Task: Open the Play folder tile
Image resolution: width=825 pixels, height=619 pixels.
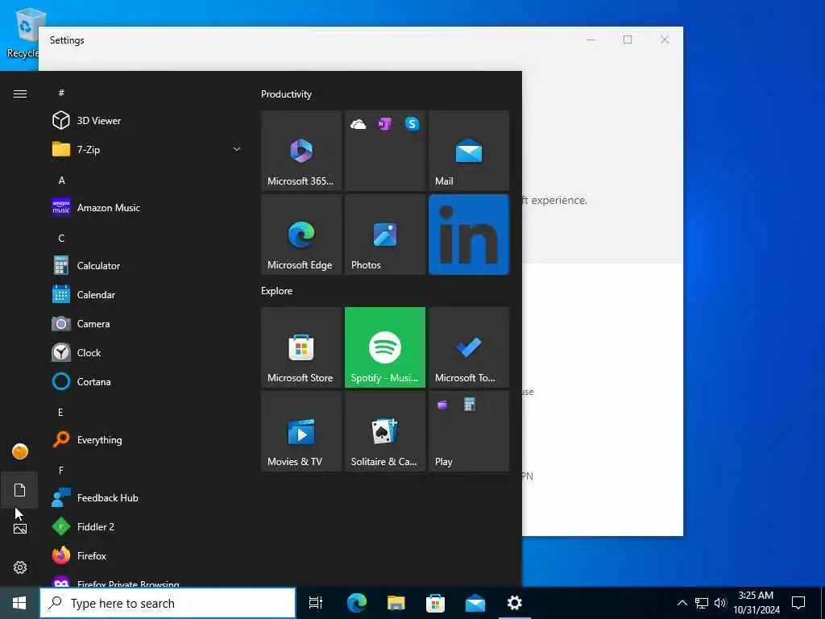Action: (469, 431)
